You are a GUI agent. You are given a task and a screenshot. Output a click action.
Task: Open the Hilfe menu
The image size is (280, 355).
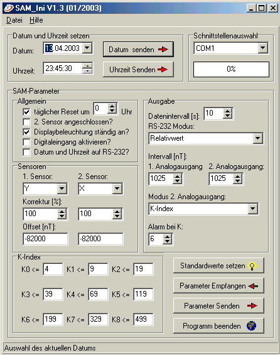click(x=36, y=20)
